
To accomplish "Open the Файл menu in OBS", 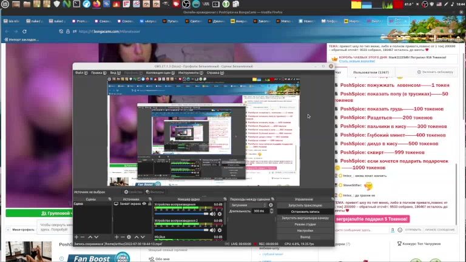I will coord(79,73).
